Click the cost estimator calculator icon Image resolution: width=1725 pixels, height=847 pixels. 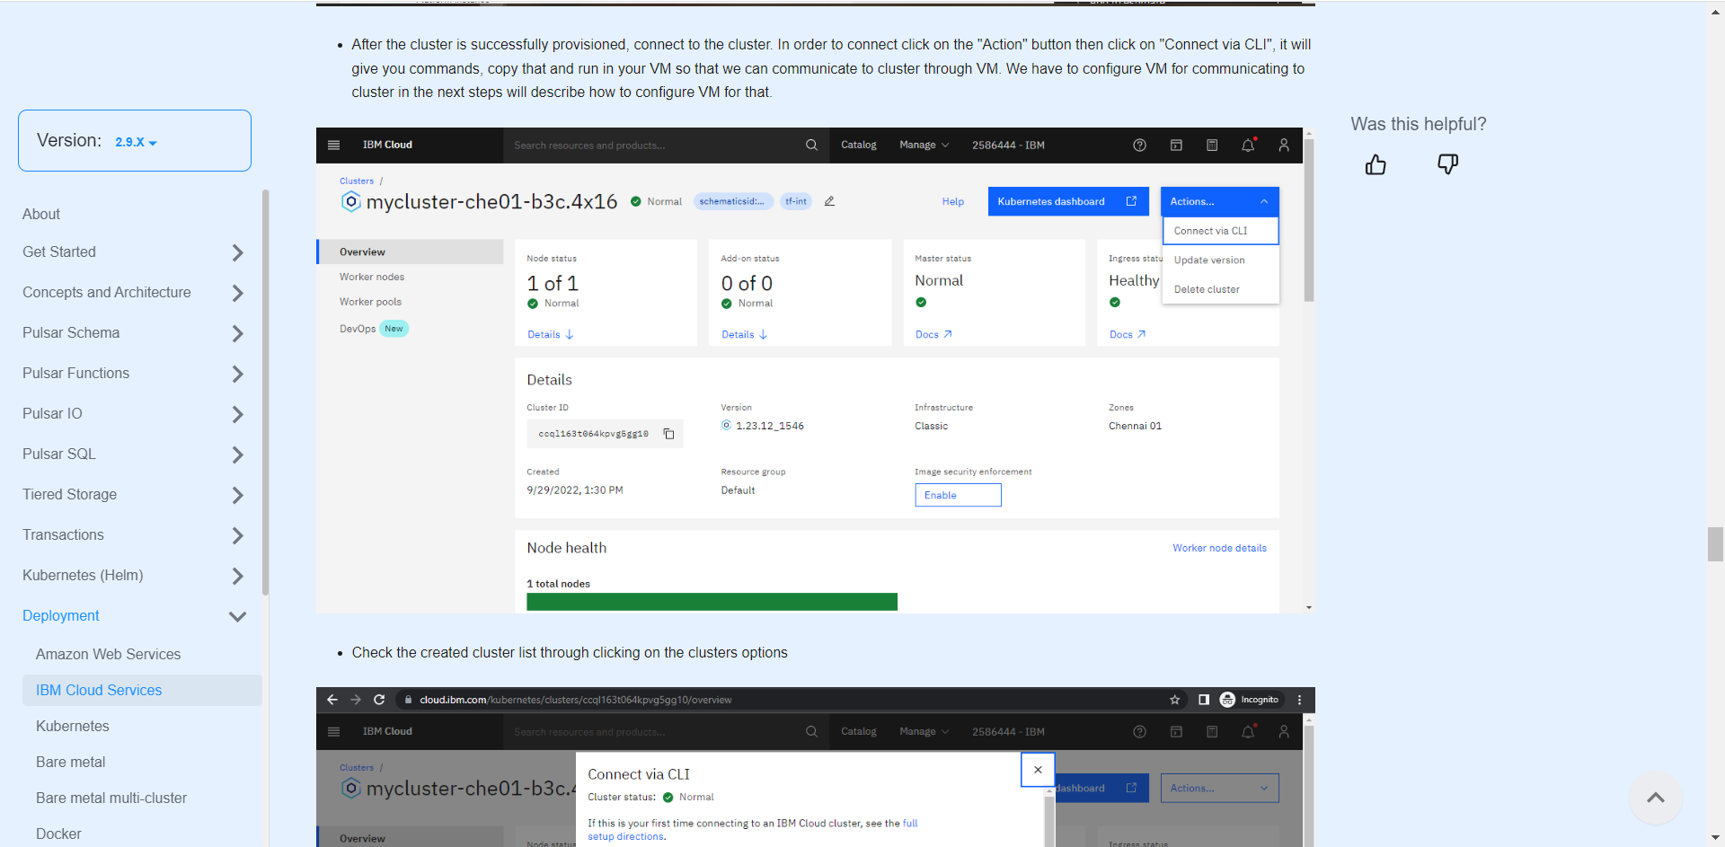click(x=1212, y=145)
